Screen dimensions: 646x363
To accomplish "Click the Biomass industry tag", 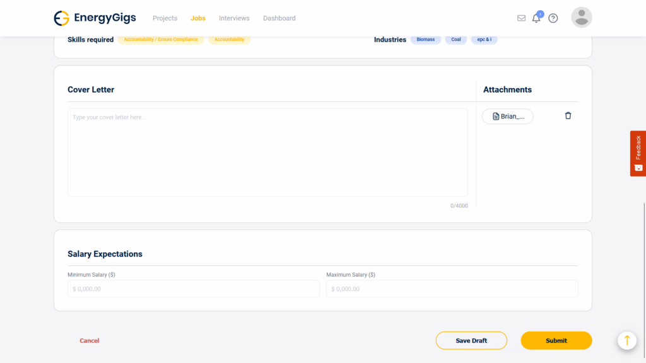I will pos(425,40).
